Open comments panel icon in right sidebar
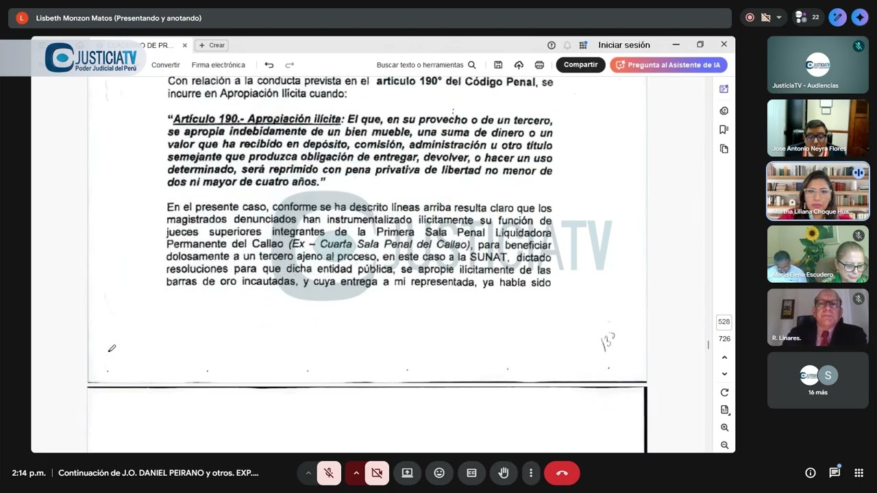The width and height of the screenshot is (877, 493). tap(724, 110)
